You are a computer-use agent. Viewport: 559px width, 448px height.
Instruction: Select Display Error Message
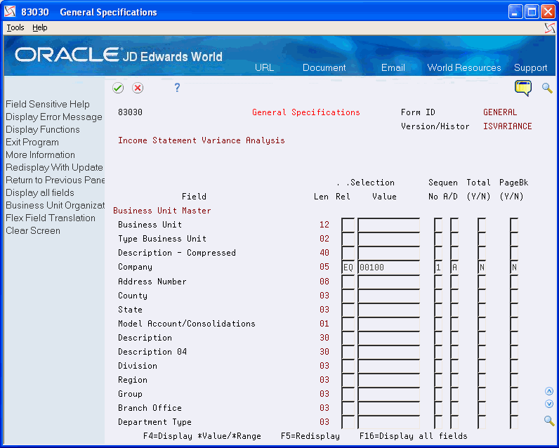(54, 117)
